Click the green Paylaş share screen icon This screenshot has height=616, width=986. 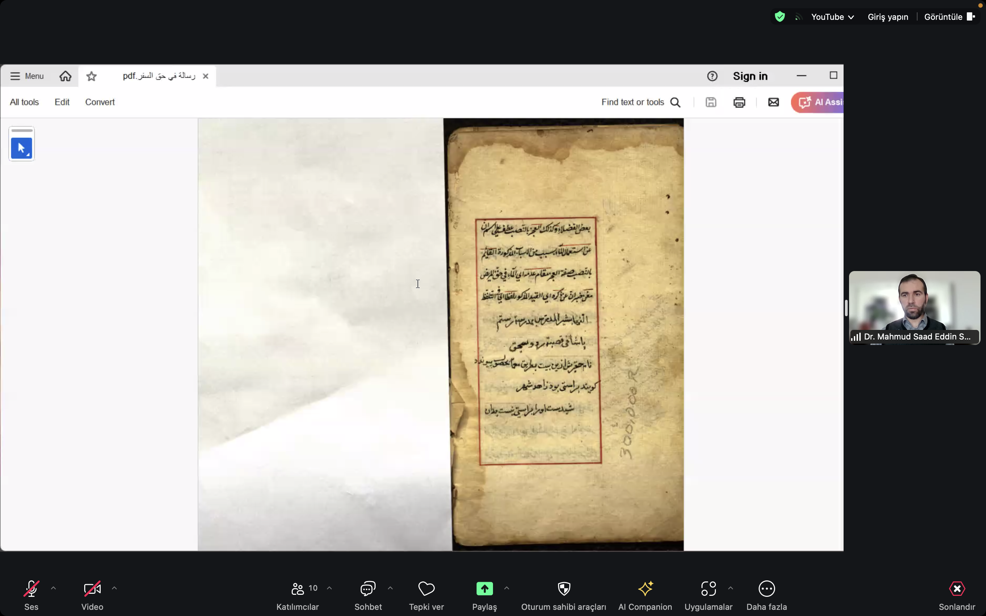pyautogui.click(x=484, y=588)
